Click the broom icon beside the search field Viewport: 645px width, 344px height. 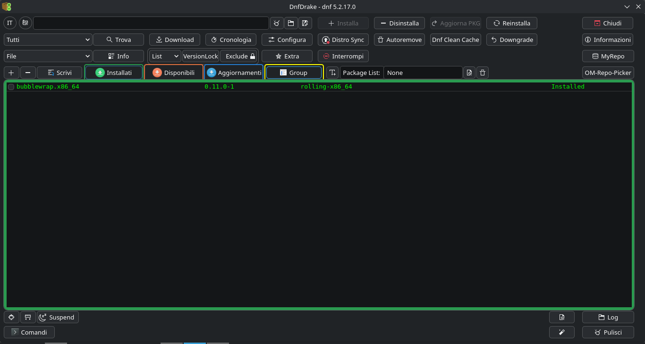click(x=277, y=23)
